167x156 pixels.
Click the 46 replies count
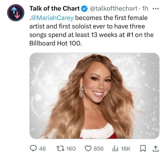pyautogui.click(x=42, y=148)
